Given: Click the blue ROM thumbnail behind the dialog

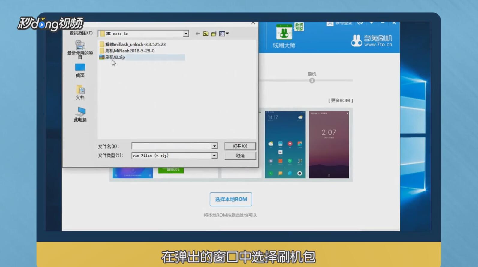Looking at the screenshot, I should (133, 173).
